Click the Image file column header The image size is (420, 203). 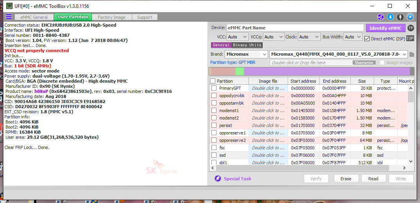coord(268,81)
